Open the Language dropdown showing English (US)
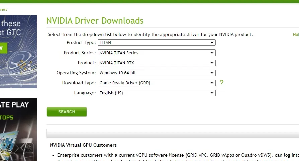 pyautogui.click(x=157, y=93)
